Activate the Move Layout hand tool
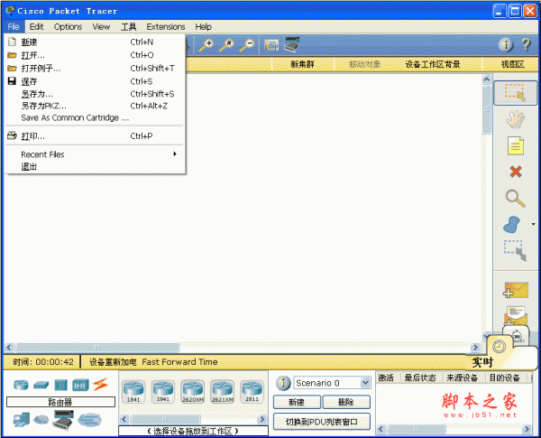 point(515,119)
